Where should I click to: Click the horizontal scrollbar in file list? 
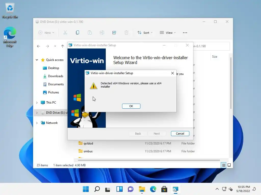[x=149, y=160]
